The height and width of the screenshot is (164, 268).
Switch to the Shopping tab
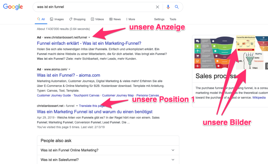(77, 19)
